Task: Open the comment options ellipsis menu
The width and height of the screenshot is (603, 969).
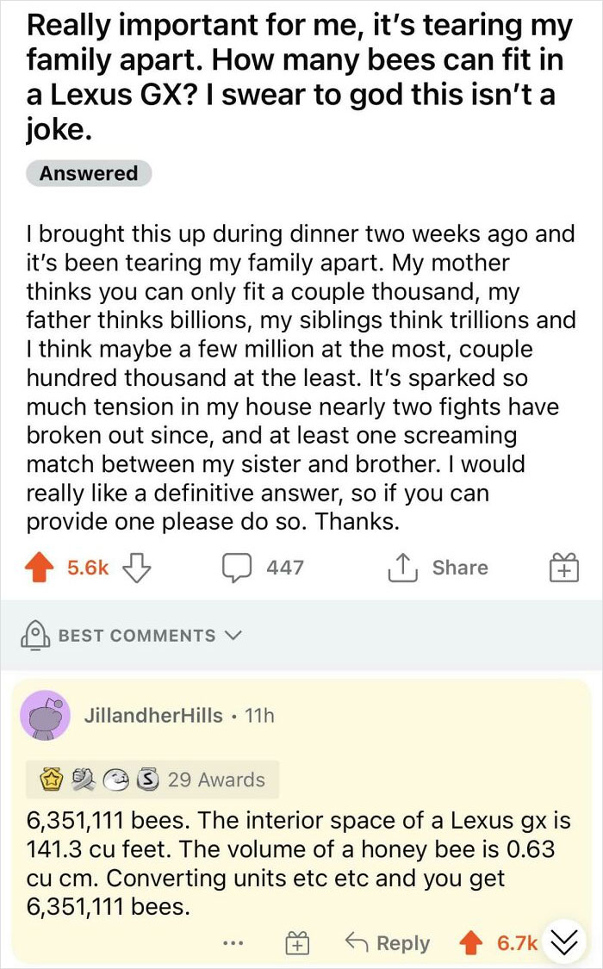Action: click(x=233, y=942)
